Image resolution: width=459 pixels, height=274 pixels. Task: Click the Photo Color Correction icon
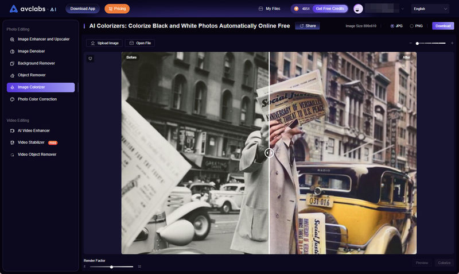tap(13, 99)
